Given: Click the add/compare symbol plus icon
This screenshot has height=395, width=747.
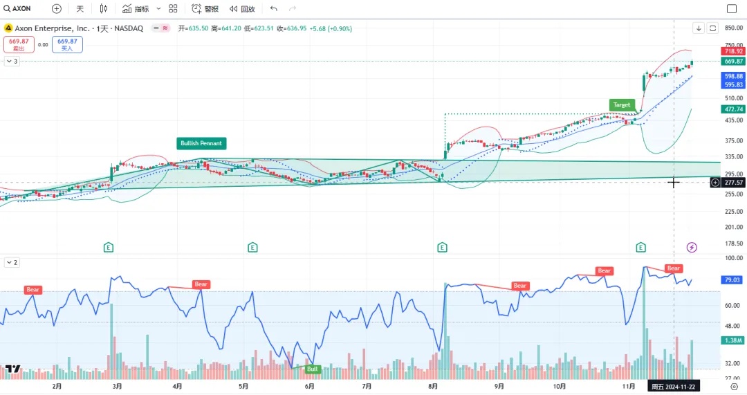Looking at the screenshot, I should [x=57, y=9].
